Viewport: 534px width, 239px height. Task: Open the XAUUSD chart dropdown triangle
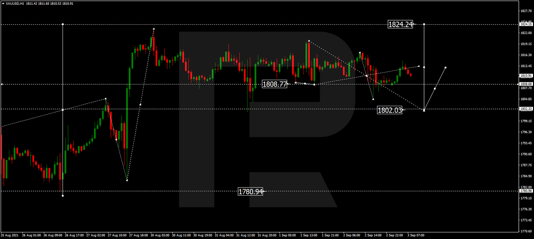[x=3, y=3]
